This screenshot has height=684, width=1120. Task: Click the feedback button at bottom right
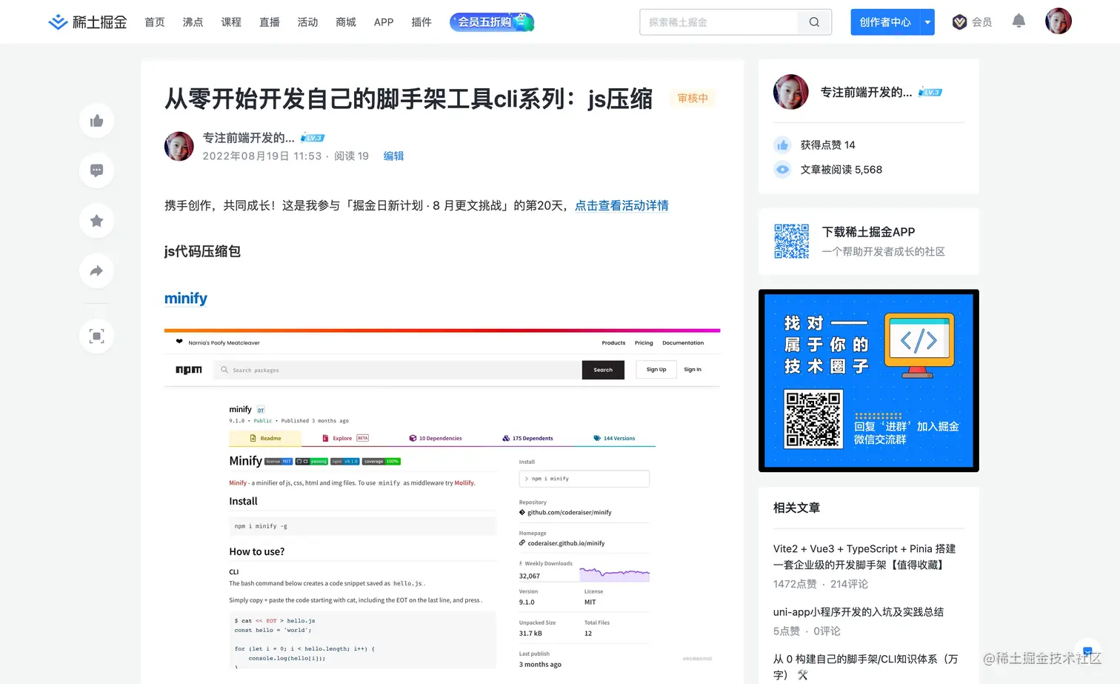click(1087, 652)
